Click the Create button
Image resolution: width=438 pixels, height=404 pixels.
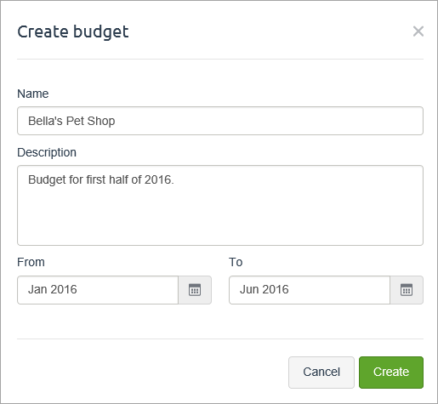(x=391, y=373)
